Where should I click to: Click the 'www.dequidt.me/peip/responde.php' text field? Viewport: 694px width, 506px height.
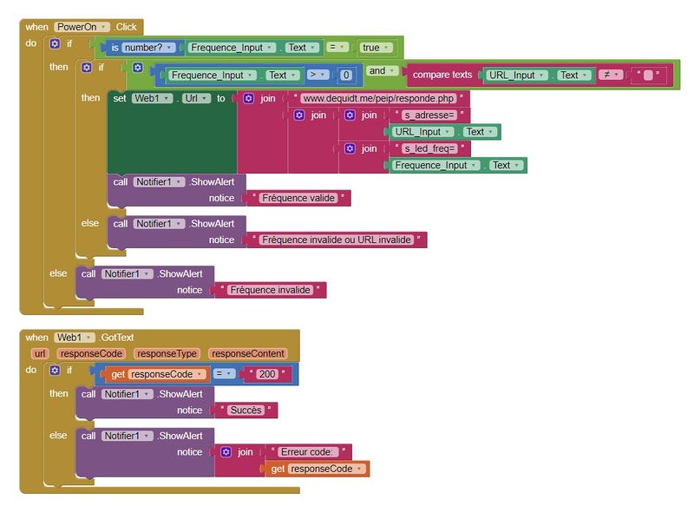[378, 99]
